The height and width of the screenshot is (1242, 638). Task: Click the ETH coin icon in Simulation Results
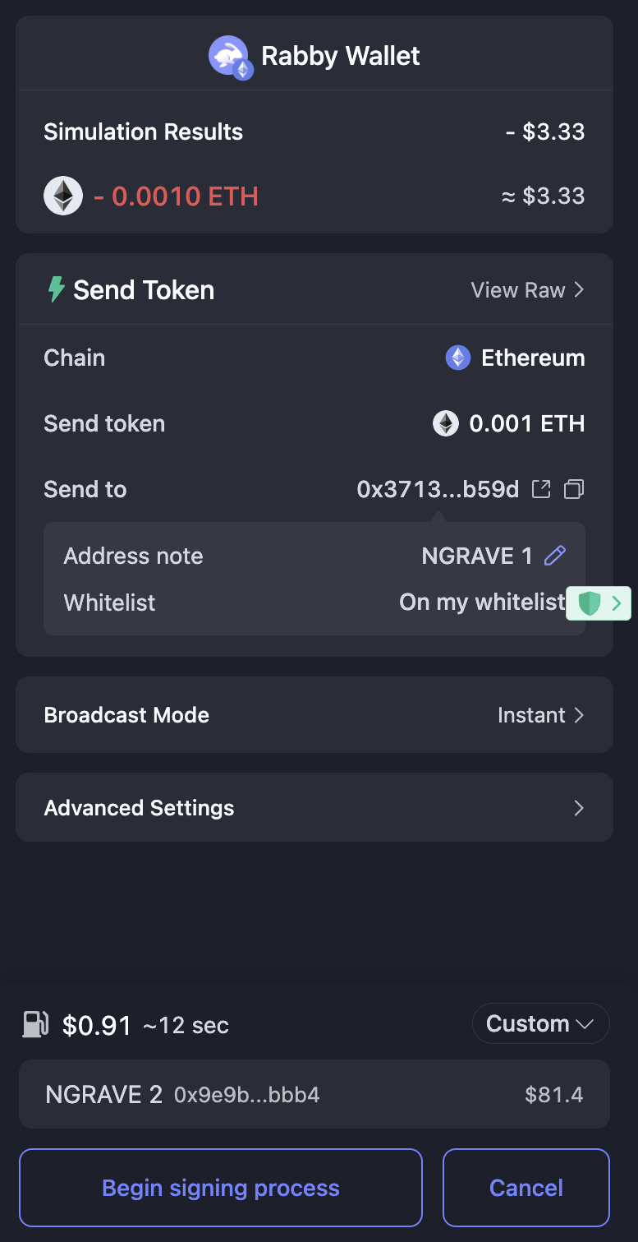(63, 196)
